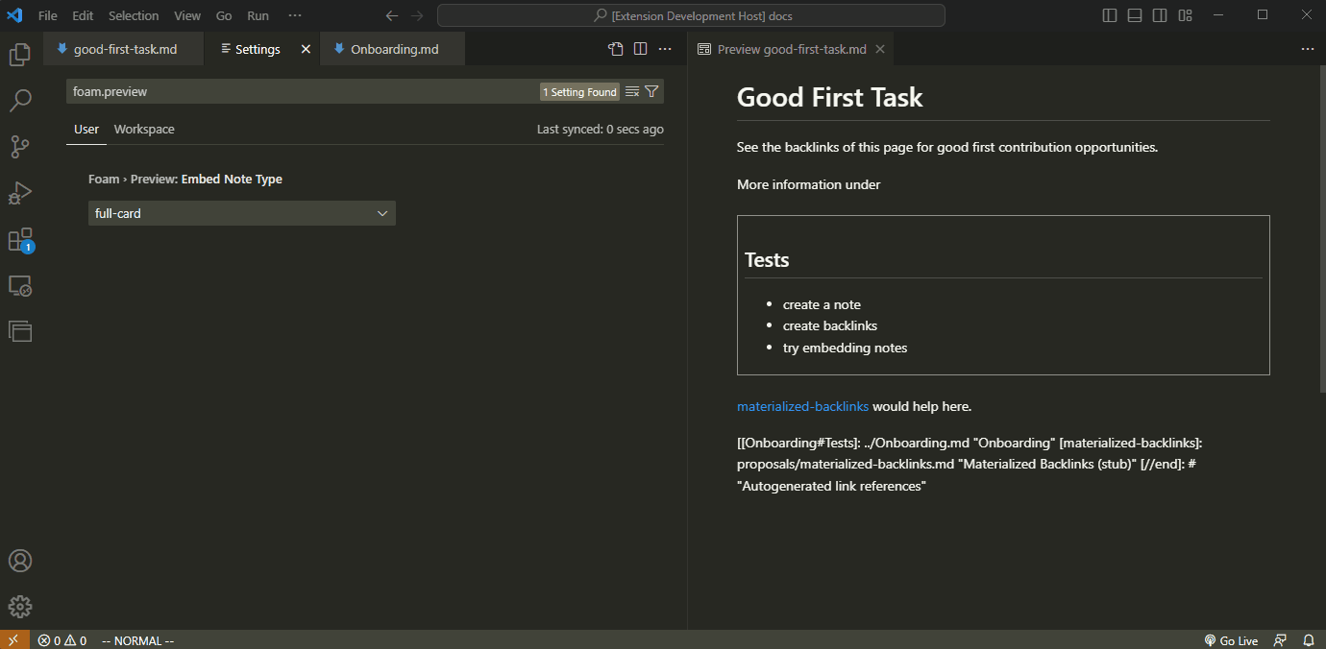The width and height of the screenshot is (1326, 649).
Task: Open the Manage gear menu
Action: click(x=19, y=606)
